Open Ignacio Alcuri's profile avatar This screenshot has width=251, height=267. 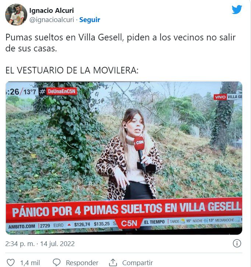click(x=16, y=15)
